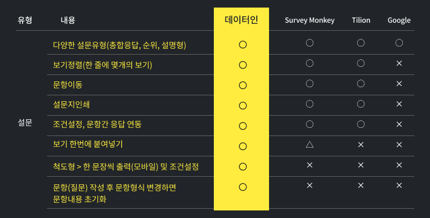Image resolution: width=430 pixels, height=218 pixels.
Task: Click Tilion's circle for 조건설정 row
Action: point(361,124)
